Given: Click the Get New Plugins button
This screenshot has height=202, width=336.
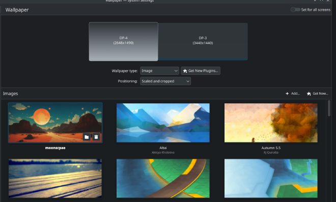Looking at the screenshot, I should (x=201, y=71).
